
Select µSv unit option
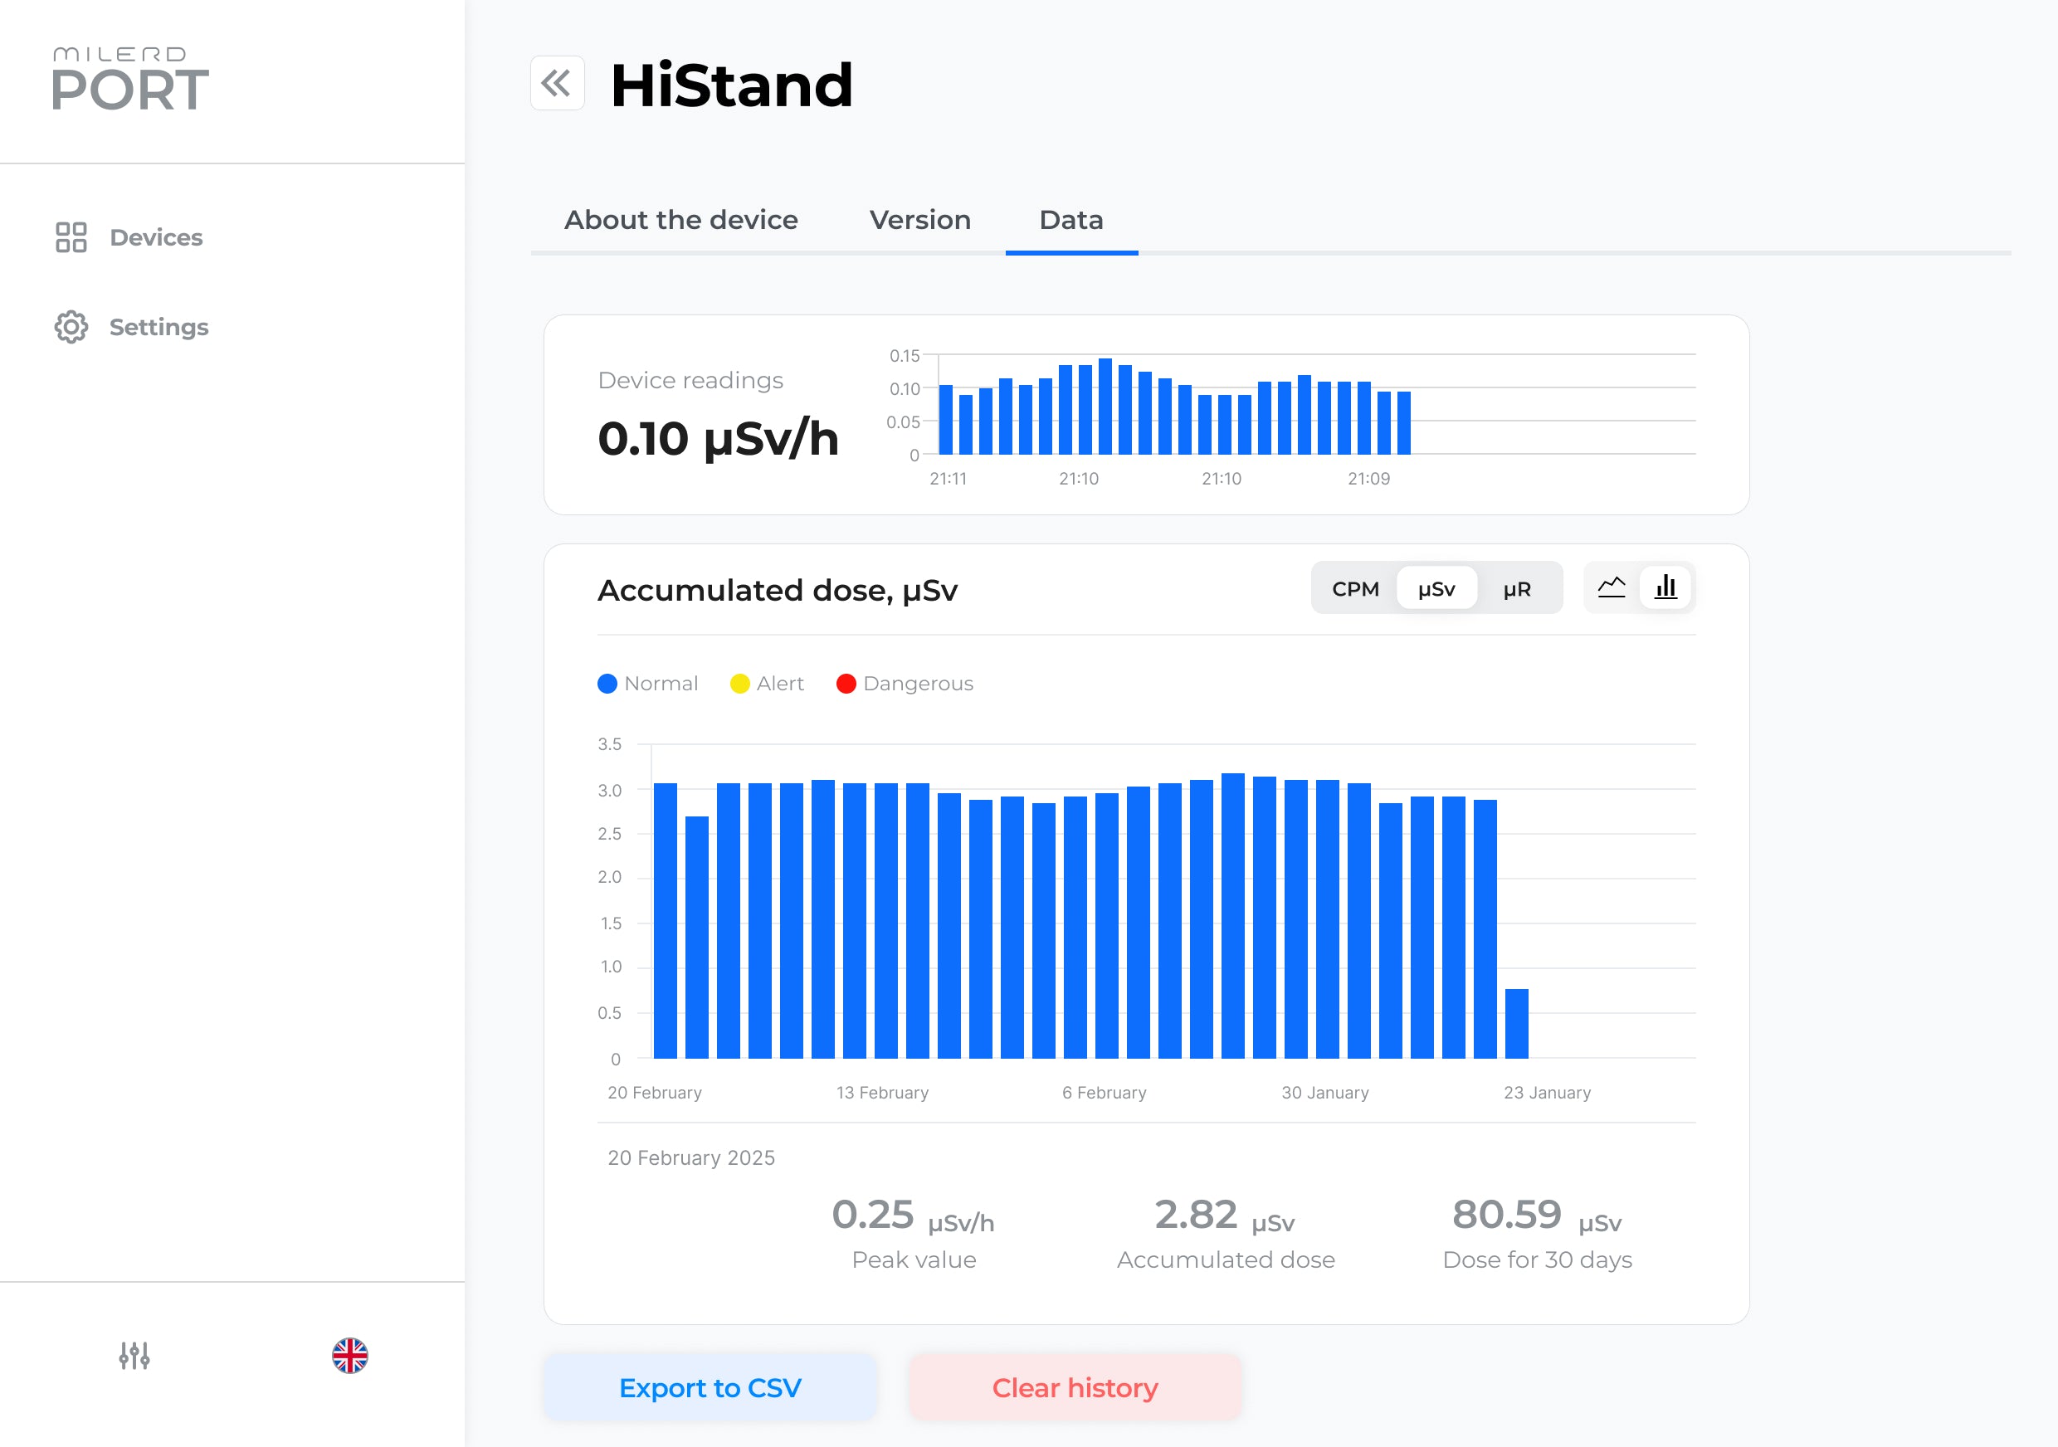[1436, 588]
